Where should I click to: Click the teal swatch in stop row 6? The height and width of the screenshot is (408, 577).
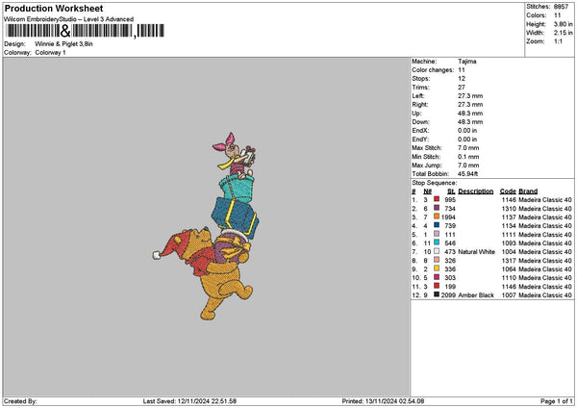pos(437,242)
